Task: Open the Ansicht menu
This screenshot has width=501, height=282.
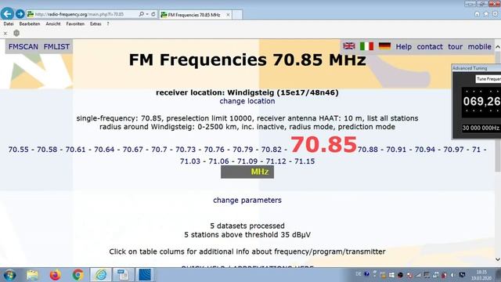Action: coord(53,23)
